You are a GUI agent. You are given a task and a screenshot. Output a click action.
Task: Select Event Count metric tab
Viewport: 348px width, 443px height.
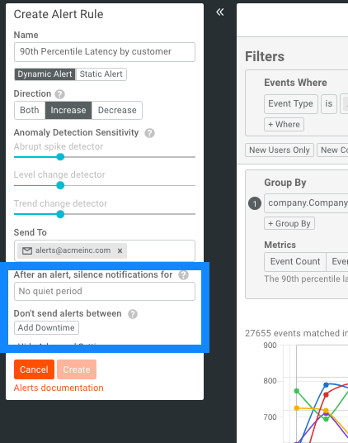click(295, 262)
